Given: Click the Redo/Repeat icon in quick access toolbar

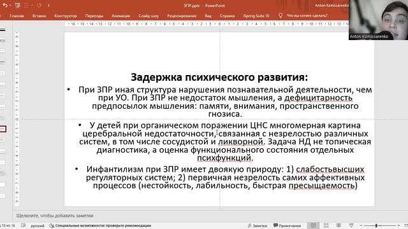Looking at the screenshot, I should pos(39,5).
